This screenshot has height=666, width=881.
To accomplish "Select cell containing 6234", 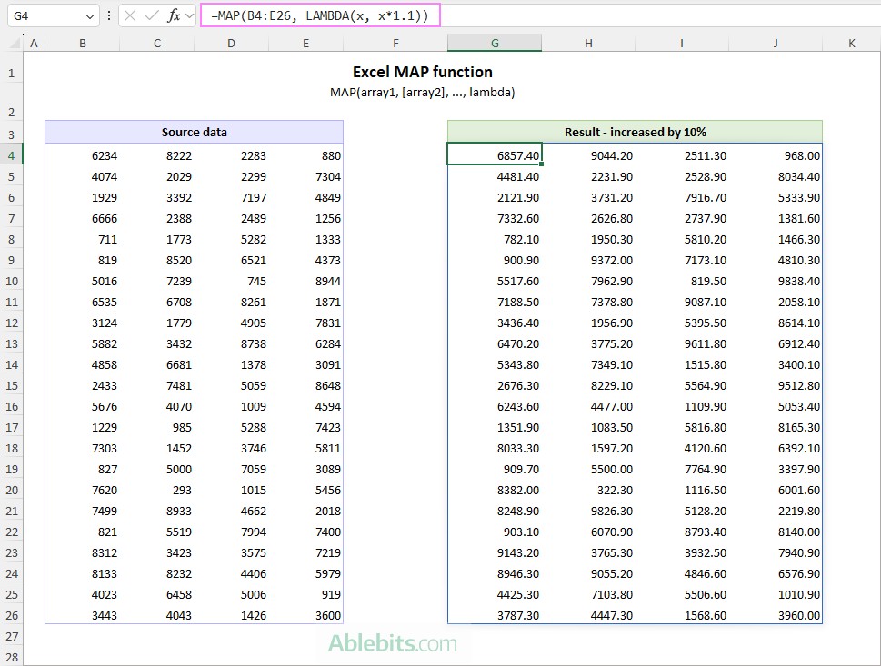I will [x=83, y=156].
